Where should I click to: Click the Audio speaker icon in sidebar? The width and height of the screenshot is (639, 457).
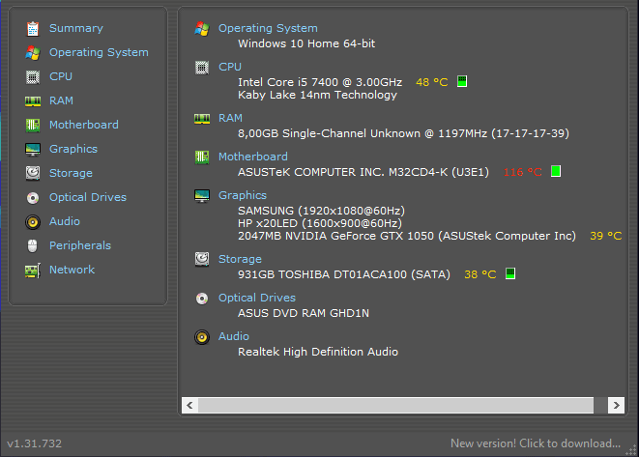click(x=33, y=222)
